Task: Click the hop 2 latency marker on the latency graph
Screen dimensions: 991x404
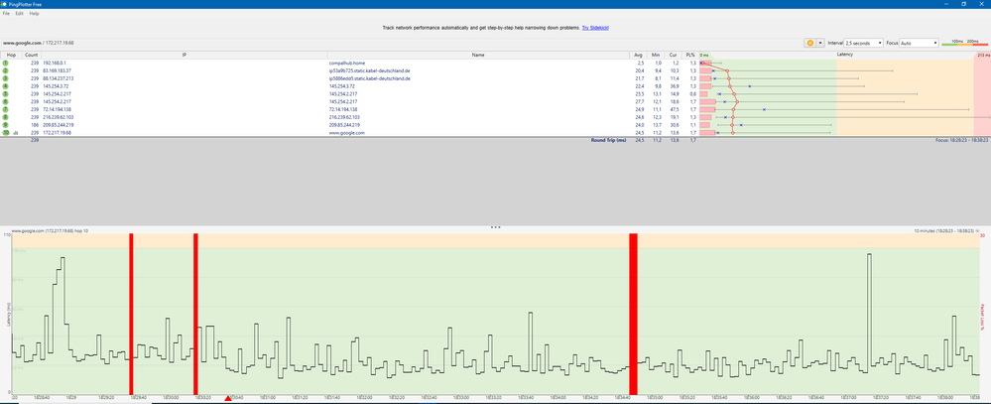Action: (727, 71)
